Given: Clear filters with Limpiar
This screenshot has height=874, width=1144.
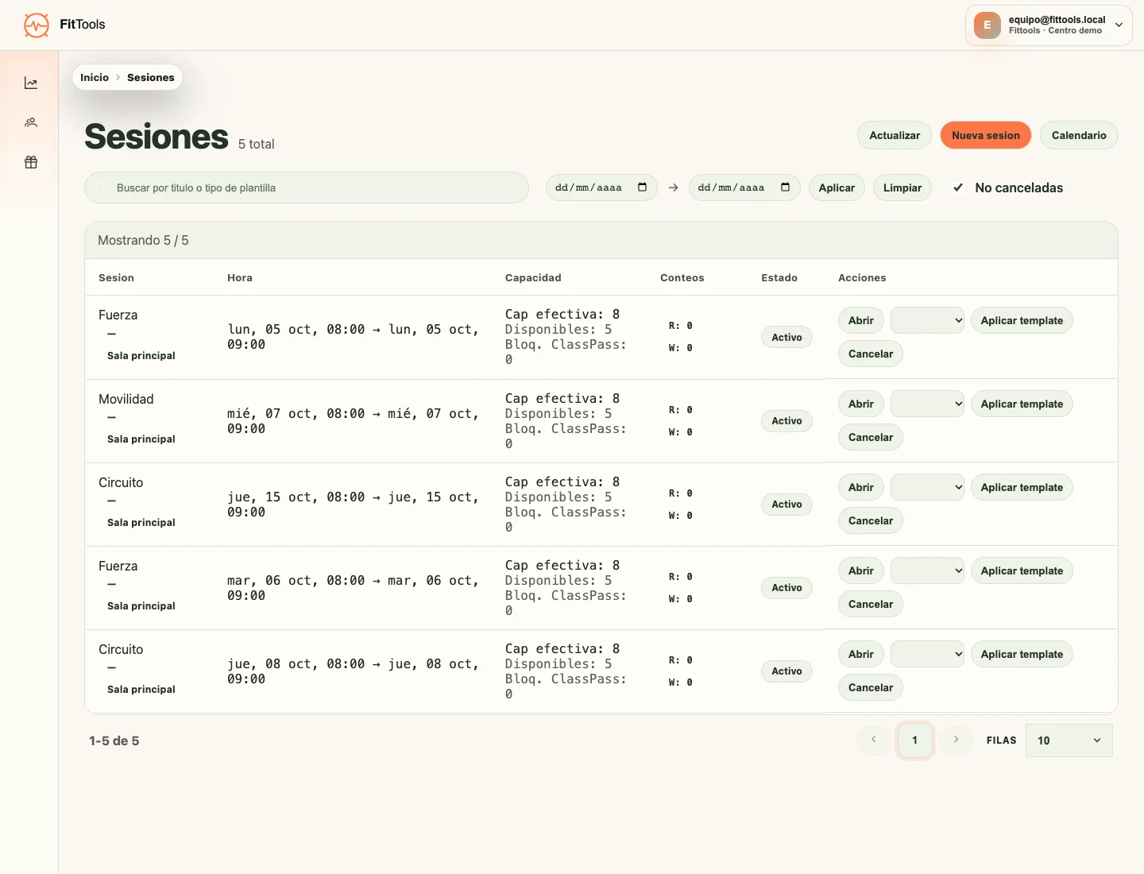Looking at the screenshot, I should [x=902, y=188].
